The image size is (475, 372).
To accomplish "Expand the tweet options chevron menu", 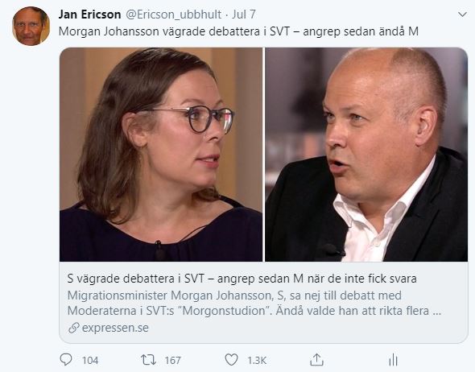I will click(462, 14).
